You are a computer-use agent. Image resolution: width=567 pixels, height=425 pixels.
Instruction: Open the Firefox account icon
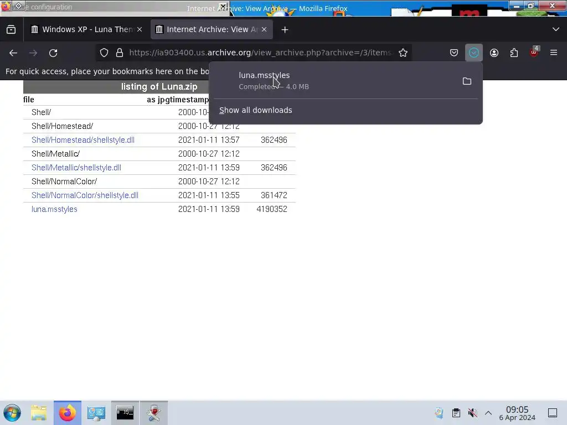point(494,53)
